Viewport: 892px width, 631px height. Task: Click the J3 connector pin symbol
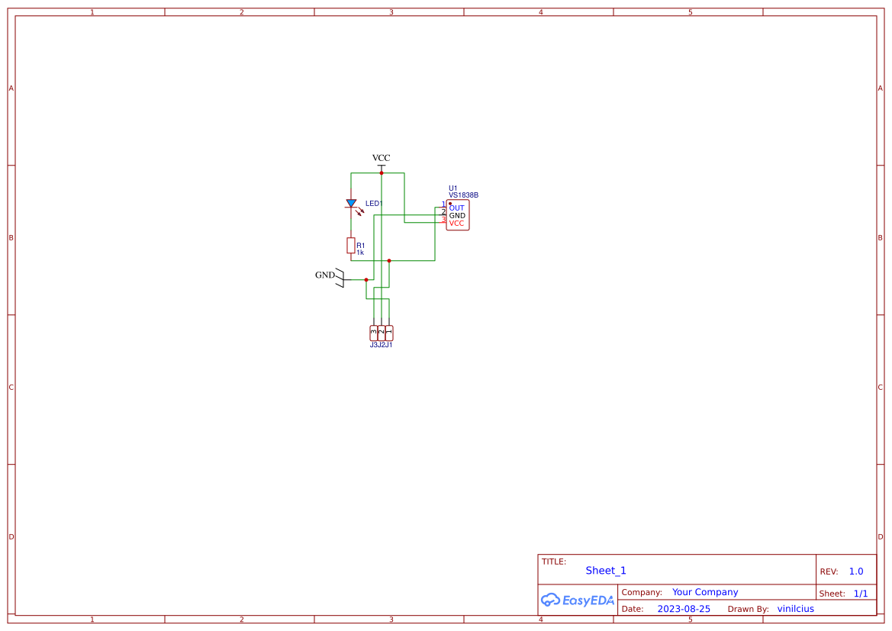click(373, 331)
